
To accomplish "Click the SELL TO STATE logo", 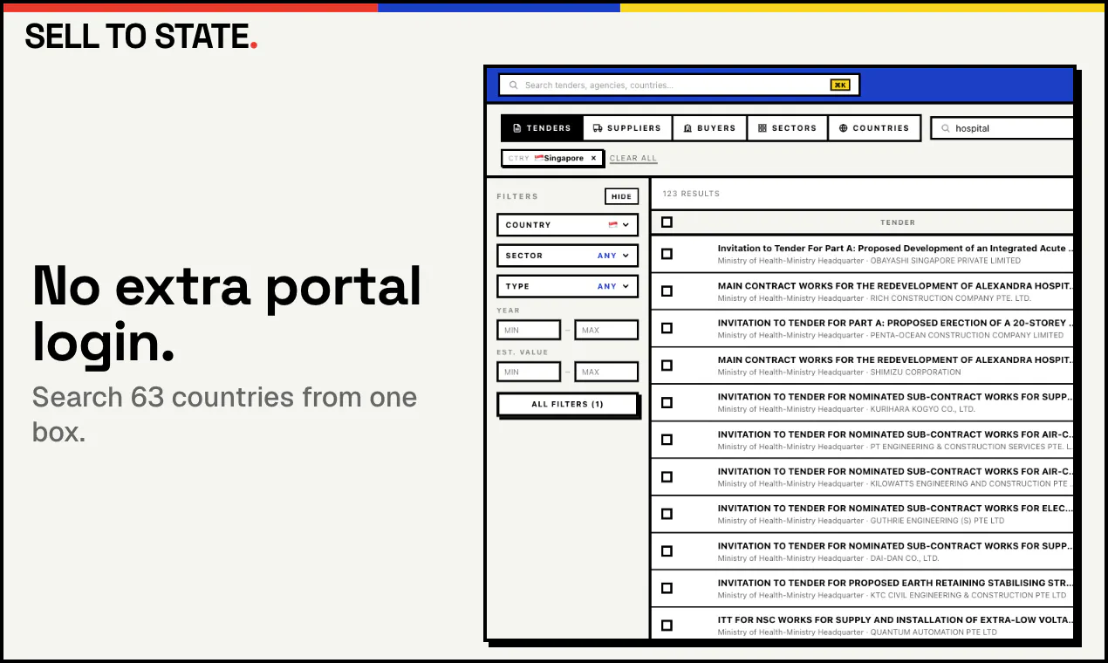I will (x=141, y=37).
